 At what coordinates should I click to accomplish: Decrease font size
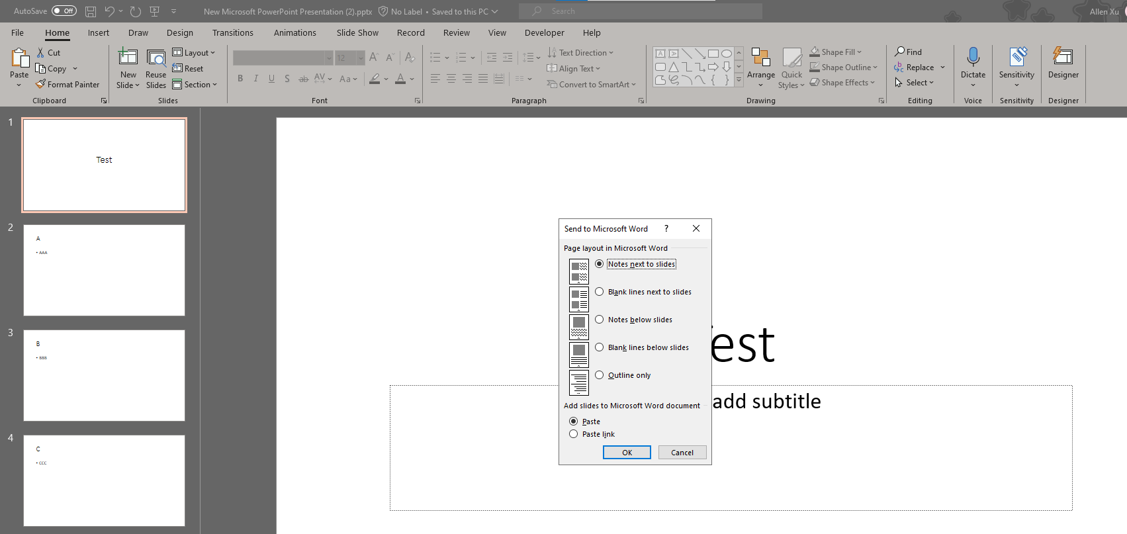[390, 58]
